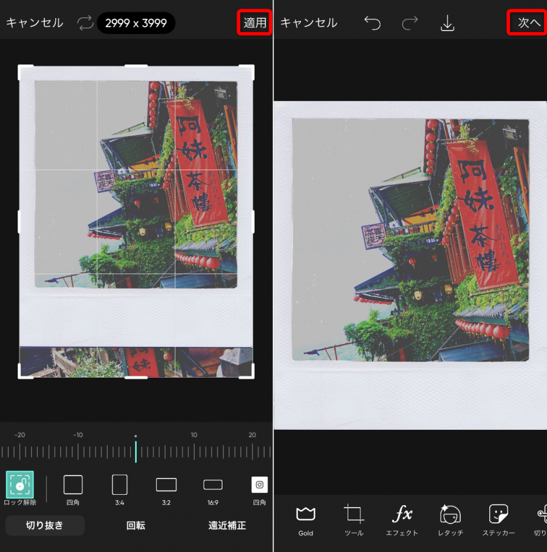547x552 pixels.
Task: Click the rotation angle slider at 10
Action: tap(194, 451)
